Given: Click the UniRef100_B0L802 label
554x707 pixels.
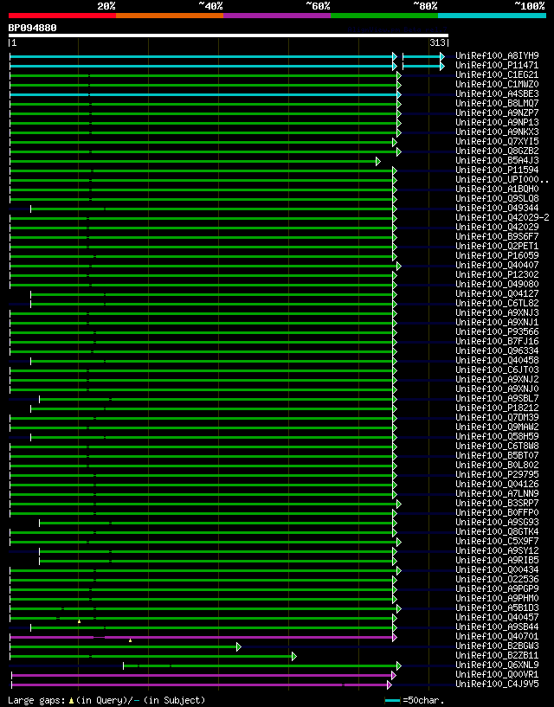Looking at the screenshot, I should click(497, 466).
